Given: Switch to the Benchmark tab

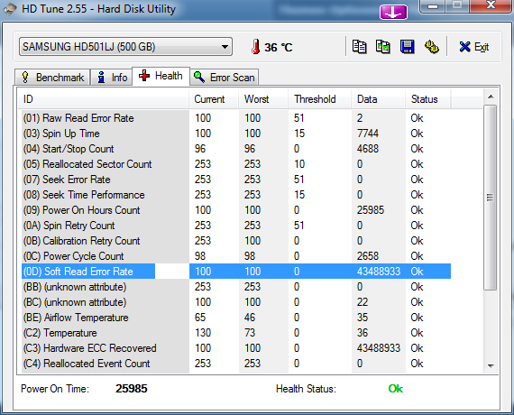Looking at the screenshot, I should pyautogui.click(x=52, y=78).
